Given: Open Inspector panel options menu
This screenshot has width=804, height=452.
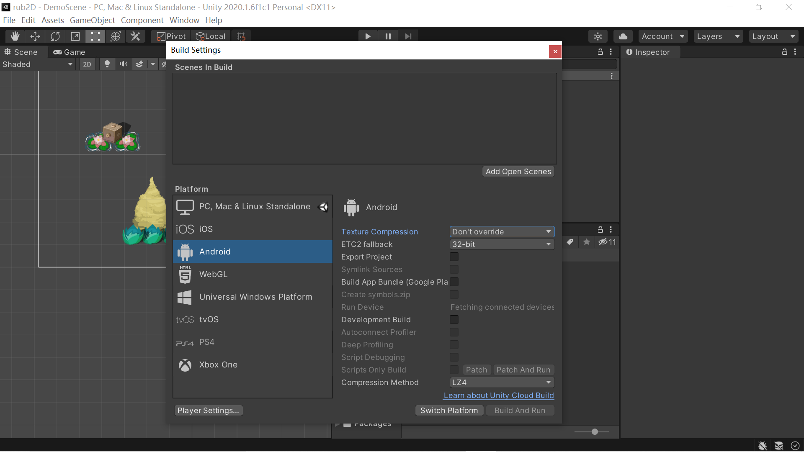Looking at the screenshot, I should click(x=795, y=52).
